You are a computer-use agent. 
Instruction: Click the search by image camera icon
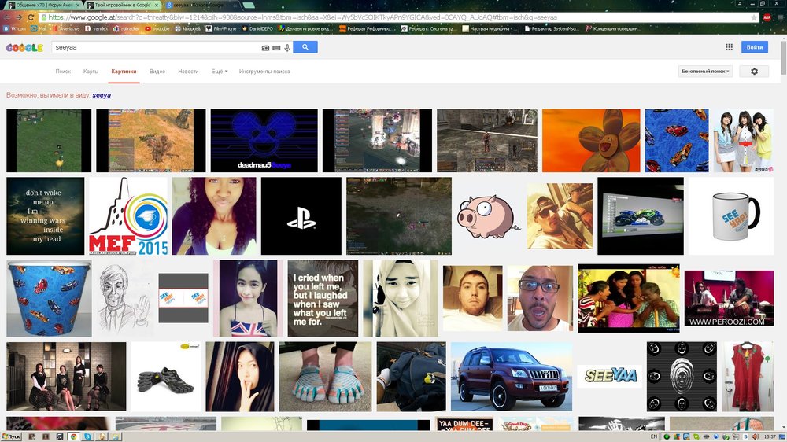[265, 48]
